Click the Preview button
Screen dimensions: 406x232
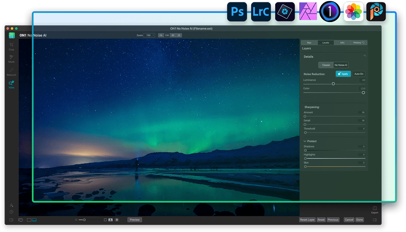135,220
